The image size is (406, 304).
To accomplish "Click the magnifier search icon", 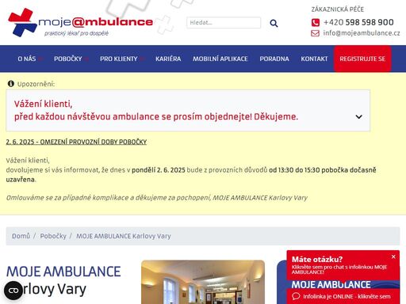I will click(x=274, y=23).
